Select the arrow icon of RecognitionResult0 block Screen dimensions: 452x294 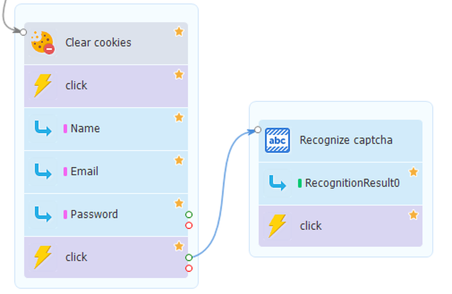(x=278, y=183)
